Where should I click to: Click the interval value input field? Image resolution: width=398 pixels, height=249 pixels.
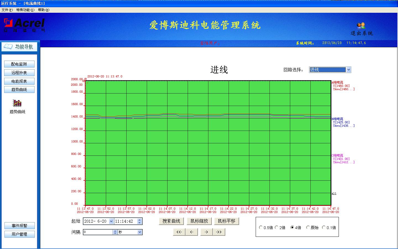[x=98, y=232]
